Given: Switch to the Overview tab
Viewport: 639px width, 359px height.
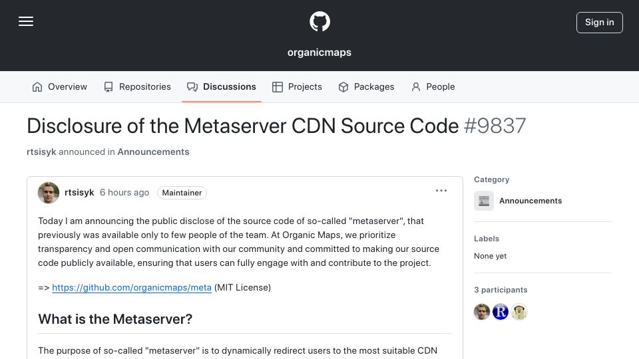Looking at the screenshot, I should (59, 86).
